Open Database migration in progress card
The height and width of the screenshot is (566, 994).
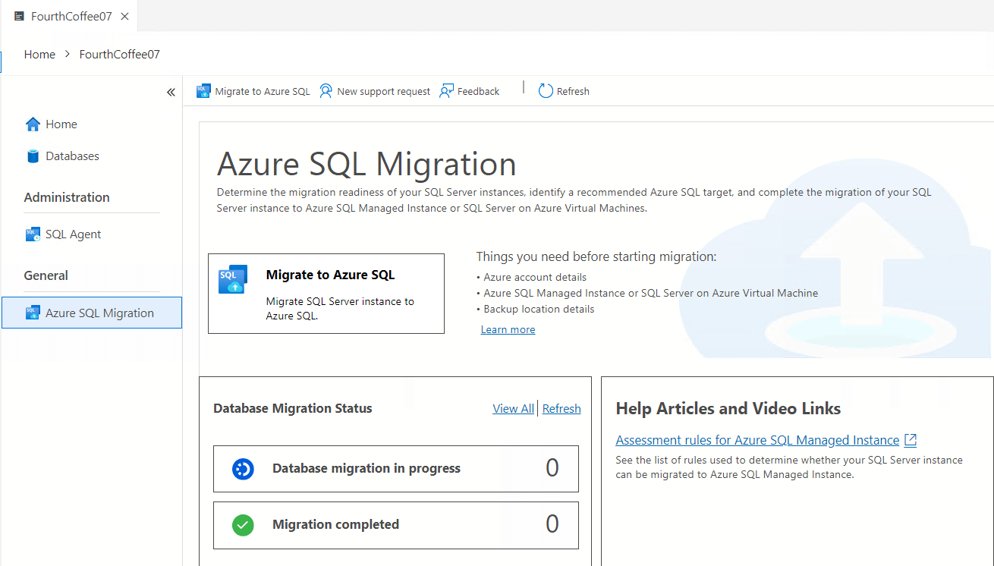click(395, 469)
